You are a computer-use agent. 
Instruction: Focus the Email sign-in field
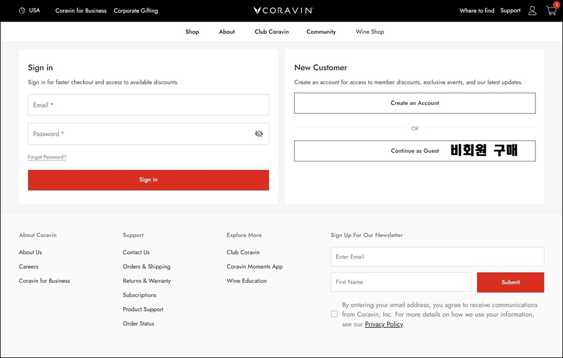point(148,105)
